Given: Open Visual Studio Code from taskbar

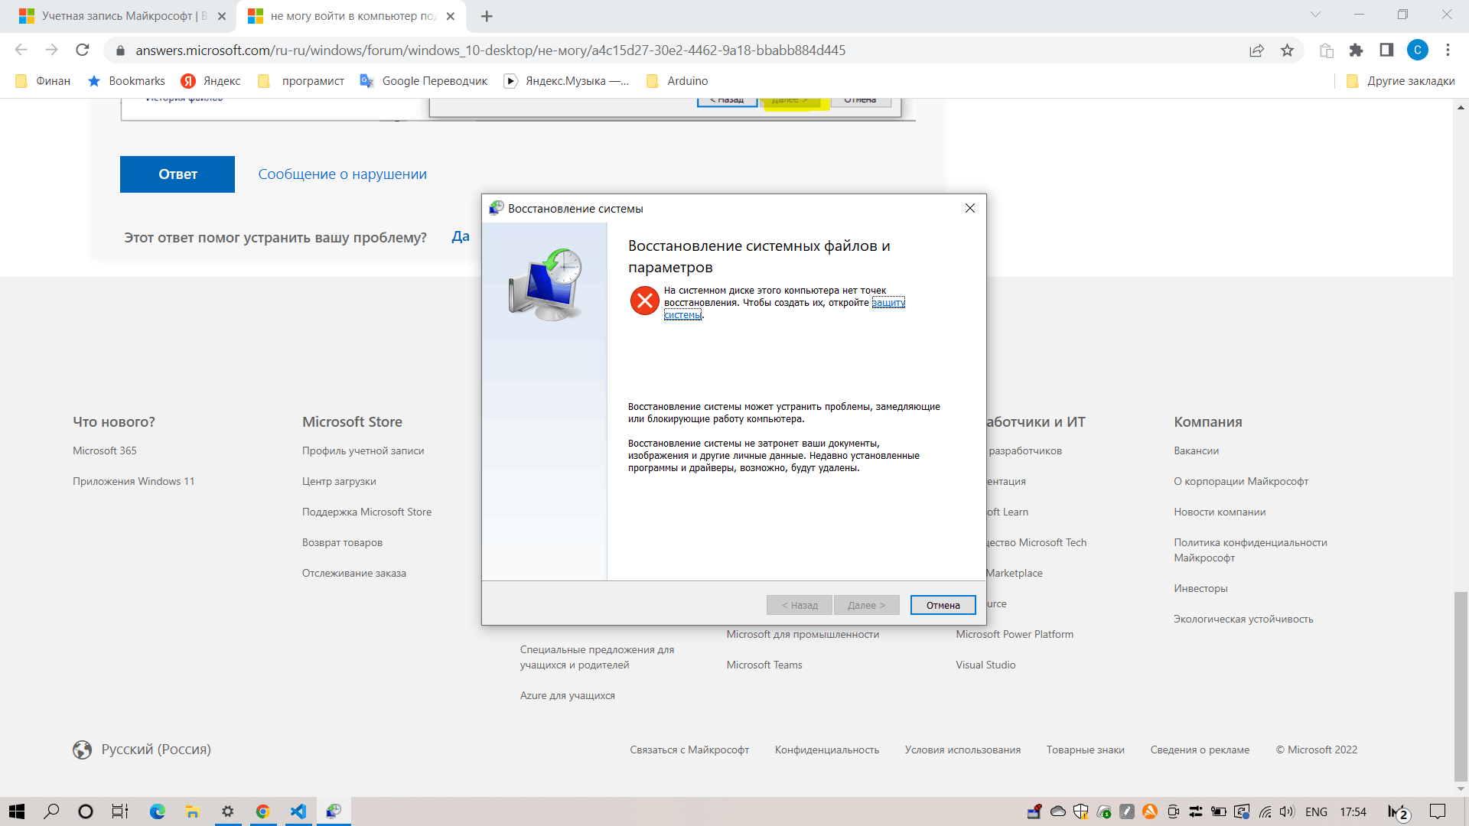Looking at the screenshot, I should 298,811.
